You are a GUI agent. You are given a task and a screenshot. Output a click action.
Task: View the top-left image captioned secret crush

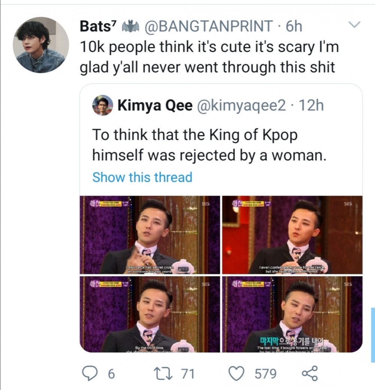click(x=150, y=235)
